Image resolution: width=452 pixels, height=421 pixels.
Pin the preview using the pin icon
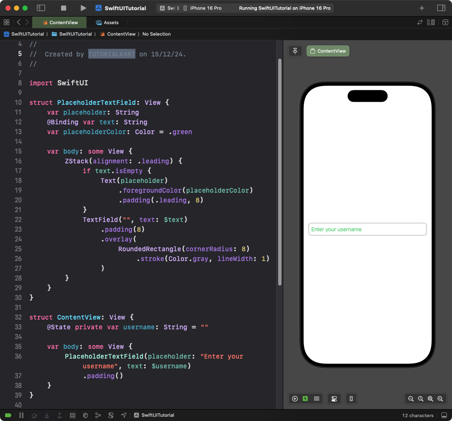(x=295, y=51)
